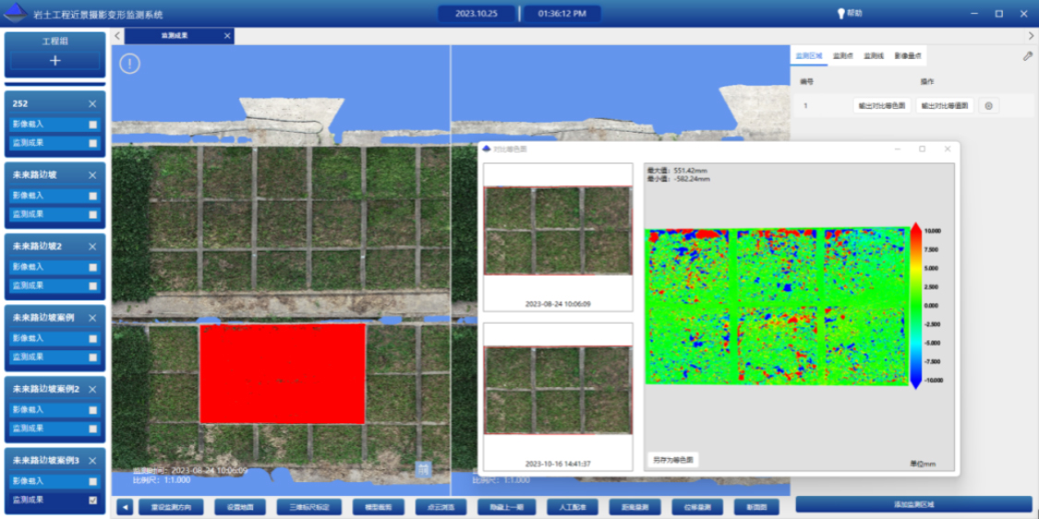
Task: Switch to the 监测线 tab
Action: click(873, 56)
